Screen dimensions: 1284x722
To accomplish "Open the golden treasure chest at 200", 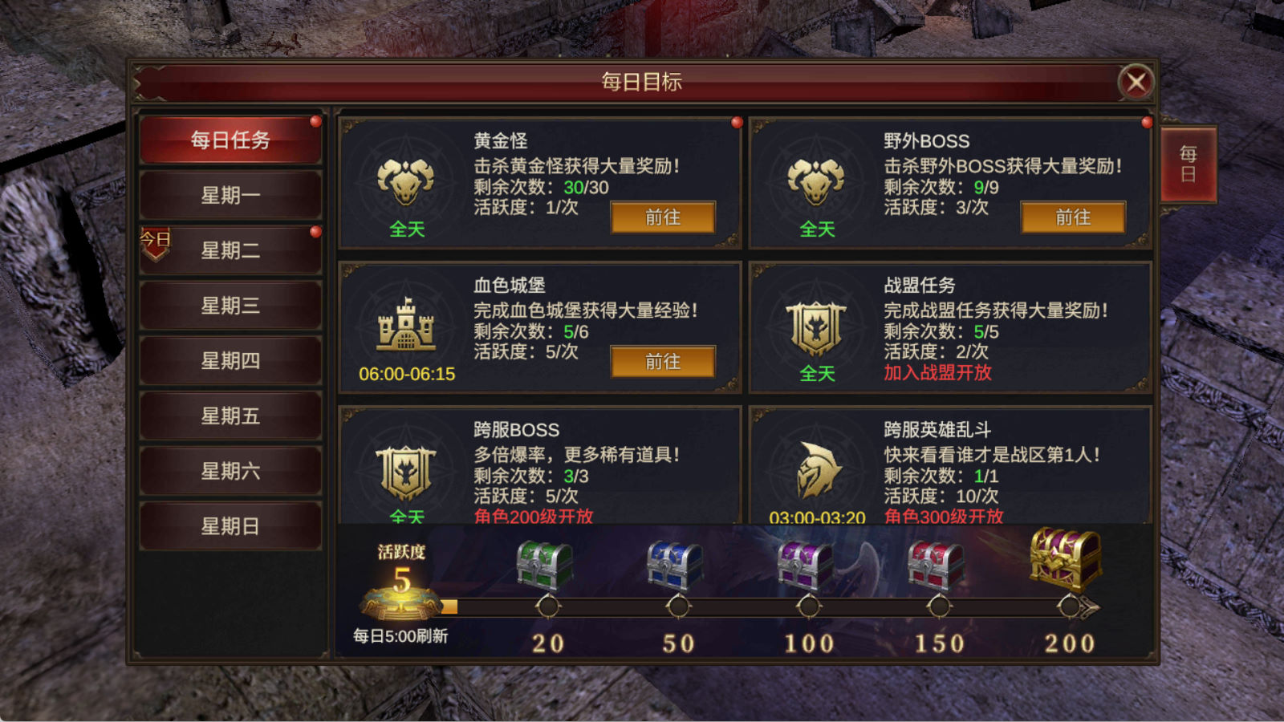I will pyautogui.click(x=1067, y=558).
